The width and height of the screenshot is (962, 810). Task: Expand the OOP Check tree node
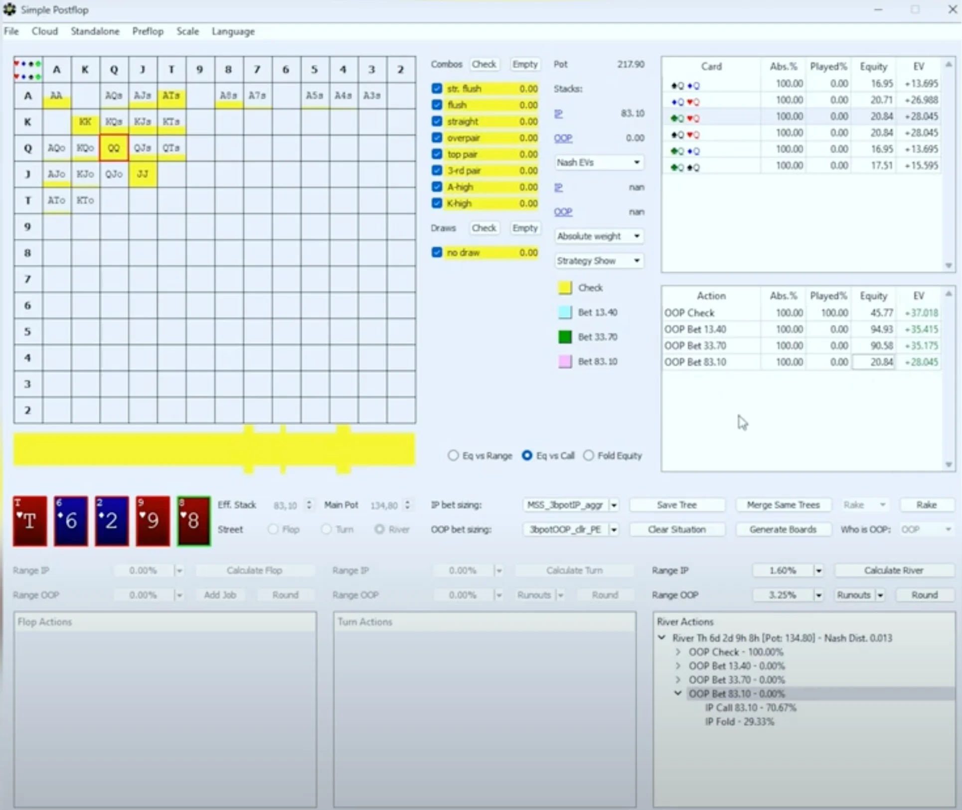678,652
